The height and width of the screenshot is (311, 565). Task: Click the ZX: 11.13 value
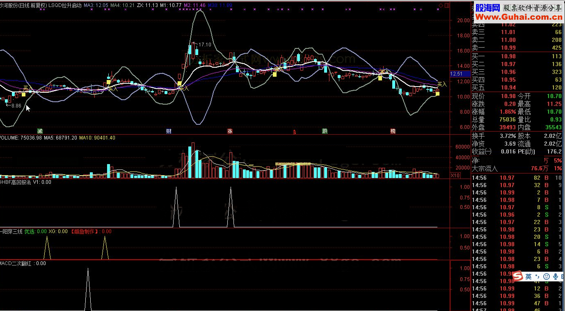147,5
